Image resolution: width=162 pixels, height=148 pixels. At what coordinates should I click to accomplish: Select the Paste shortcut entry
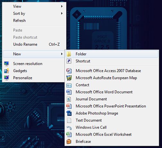34,37
